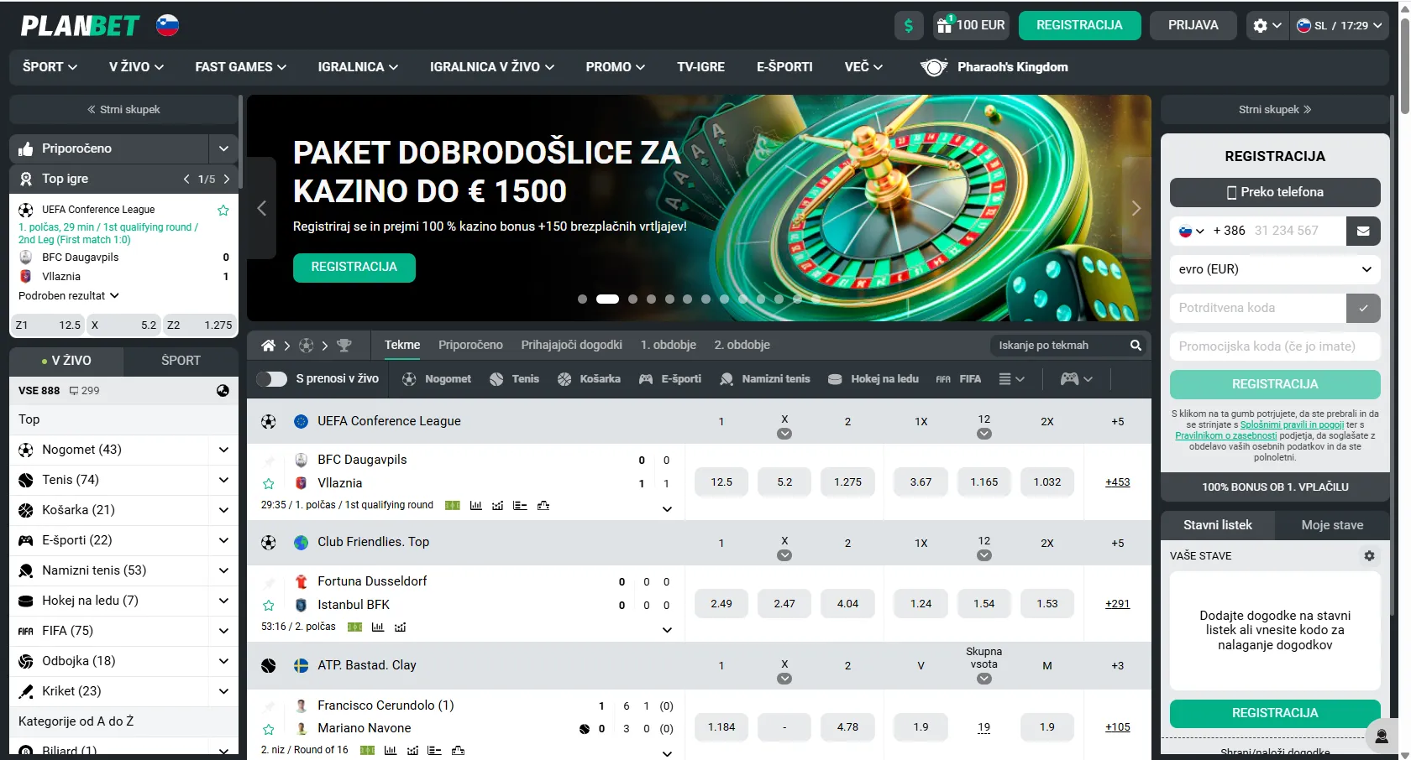The height and width of the screenshot is (760, 1411).
Task: Open country code flag dropdown
Action: (1192, 231)
